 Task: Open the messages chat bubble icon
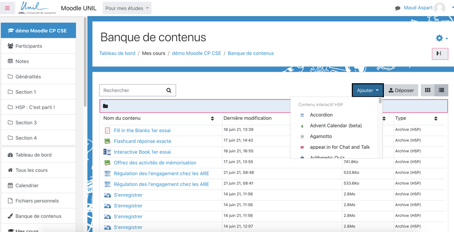pyautogui.click(x=398, y=8)
